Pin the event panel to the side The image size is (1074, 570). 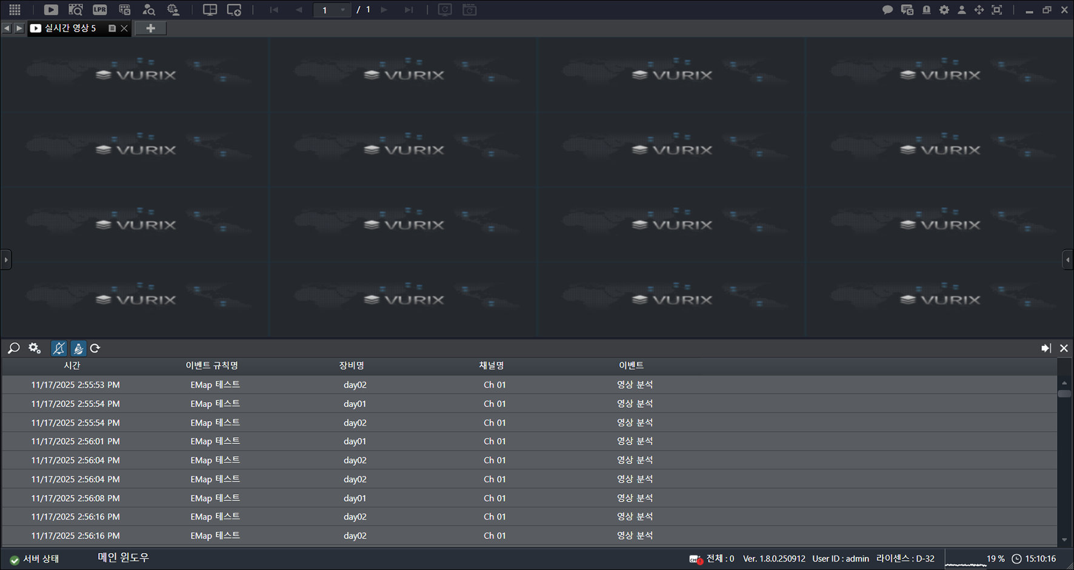[1046, 348]
